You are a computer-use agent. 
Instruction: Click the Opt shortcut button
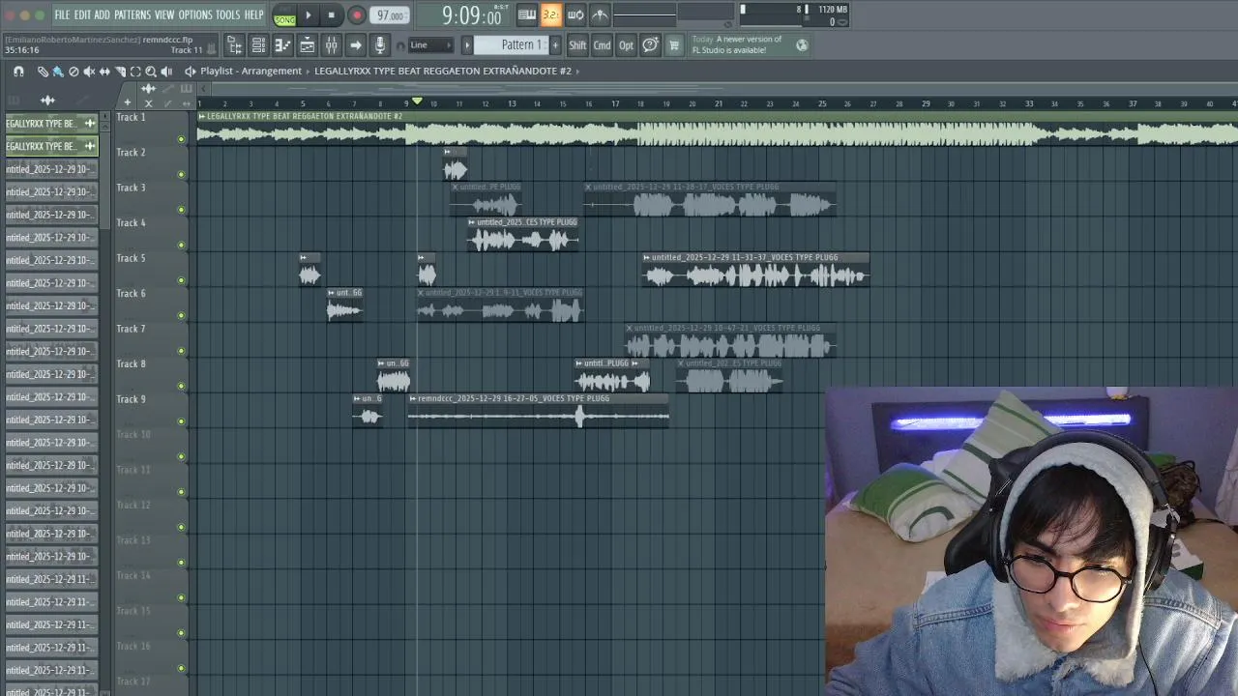tap(626, 45)
